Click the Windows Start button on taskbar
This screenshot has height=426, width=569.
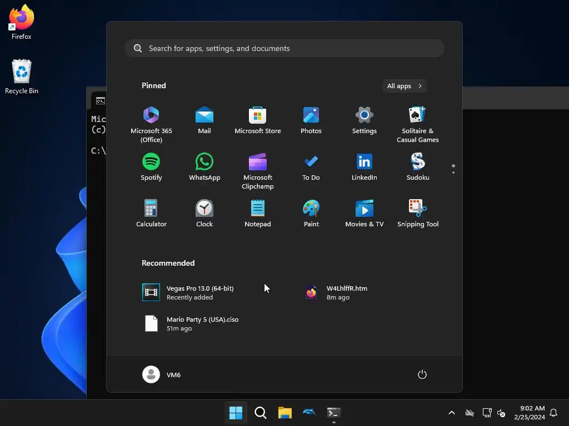(236, 413)
